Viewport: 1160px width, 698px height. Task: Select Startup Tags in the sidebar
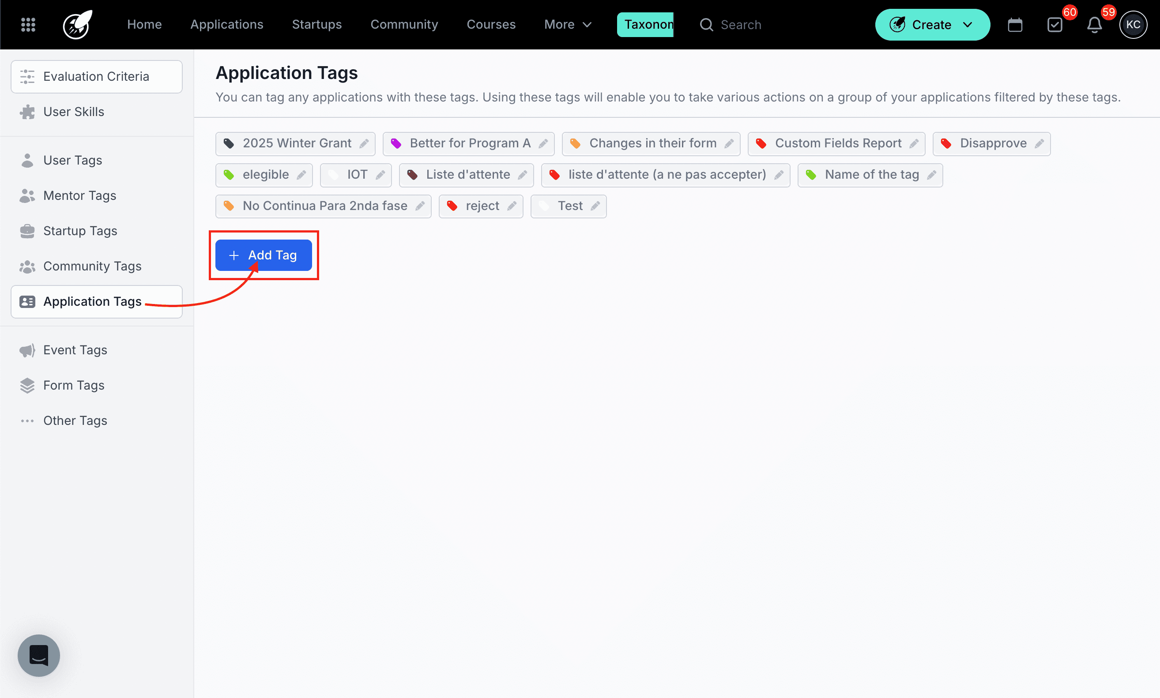point(80,231)
